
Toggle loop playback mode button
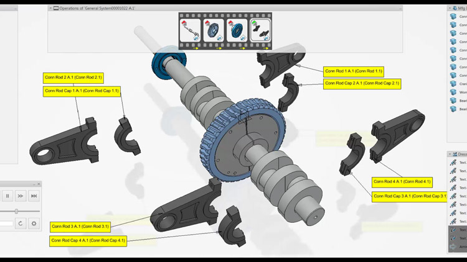tap(21, 224)
